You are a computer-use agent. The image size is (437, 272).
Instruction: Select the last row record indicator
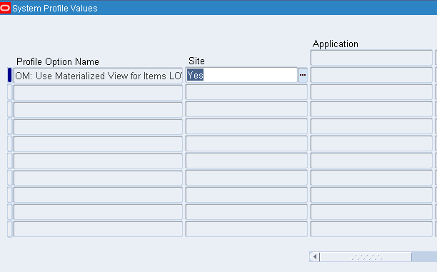click(9, 229)
